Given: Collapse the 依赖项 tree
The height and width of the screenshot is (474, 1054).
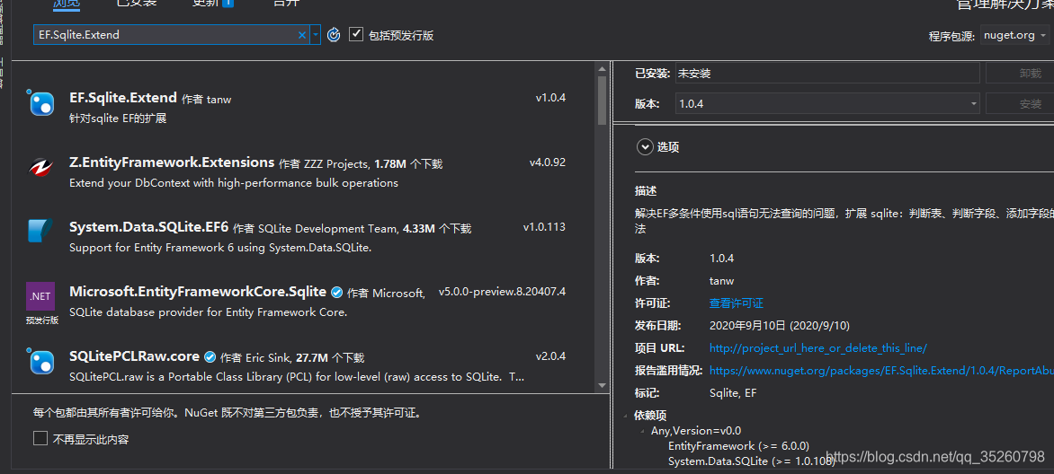Looking at the screenshot, I should pyautogui.click(x=627, y=416).
